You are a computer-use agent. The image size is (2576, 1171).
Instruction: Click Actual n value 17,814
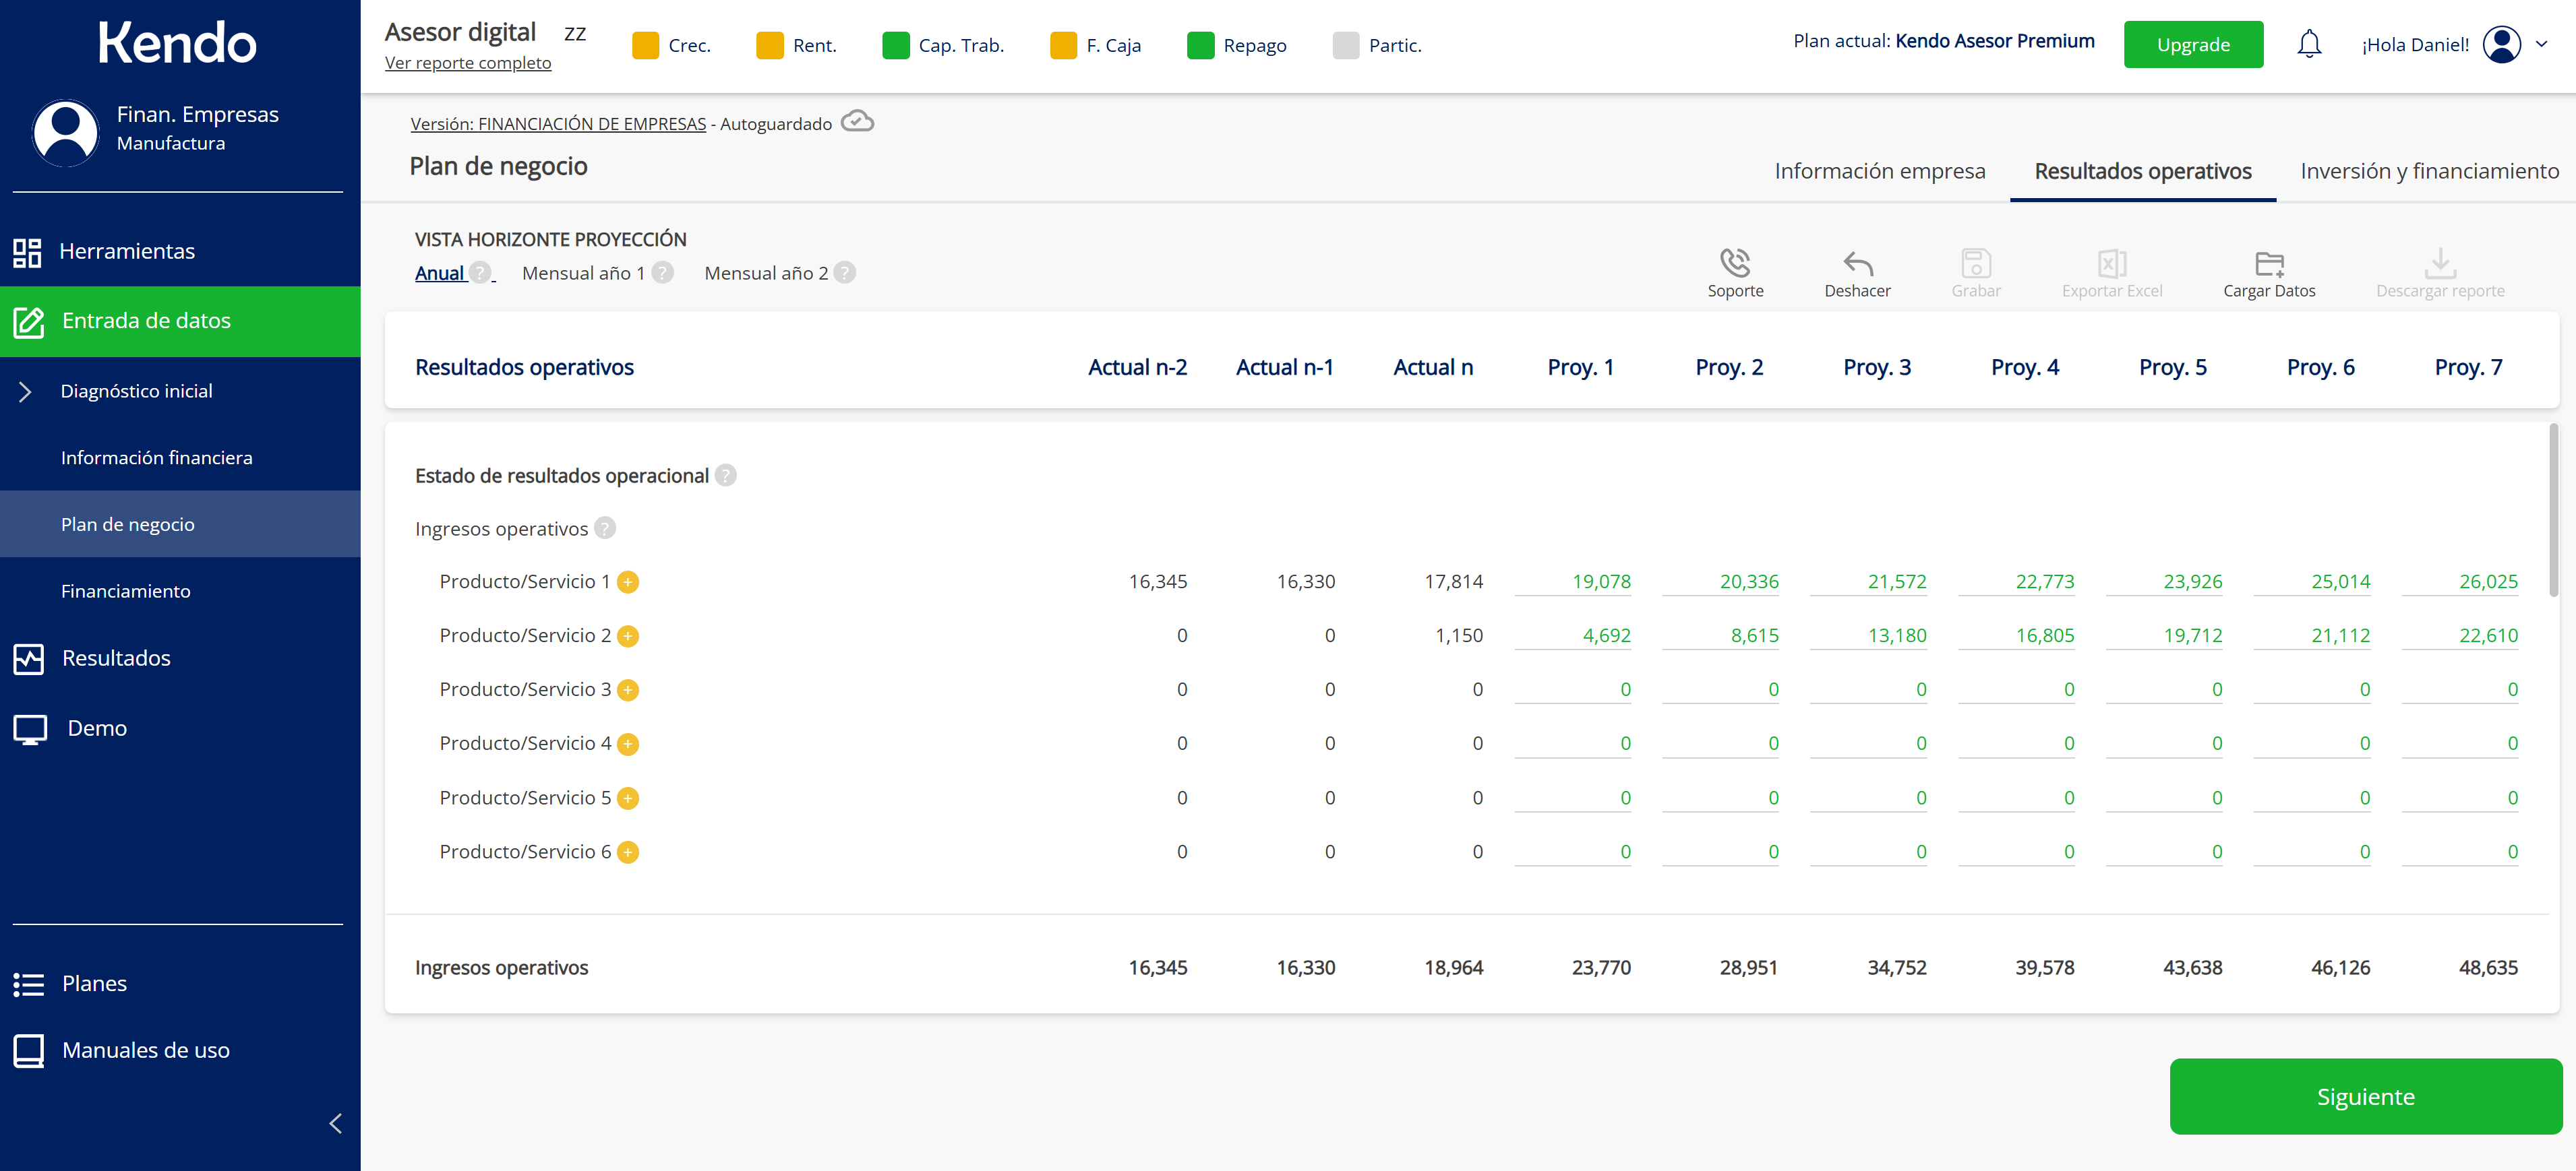pyautogui.click(x=1453, y=583)
